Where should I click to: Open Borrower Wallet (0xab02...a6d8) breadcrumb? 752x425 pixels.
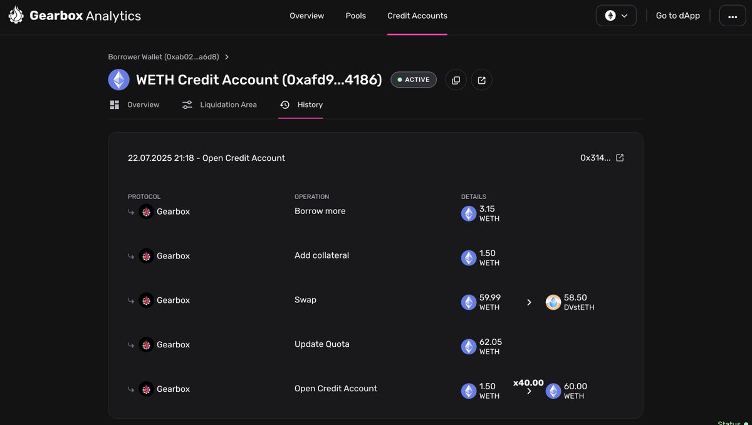[x=164, y=57]
